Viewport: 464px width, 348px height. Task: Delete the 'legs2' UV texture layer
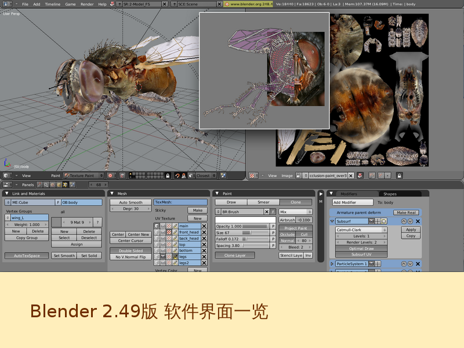[x=204, y=263]
